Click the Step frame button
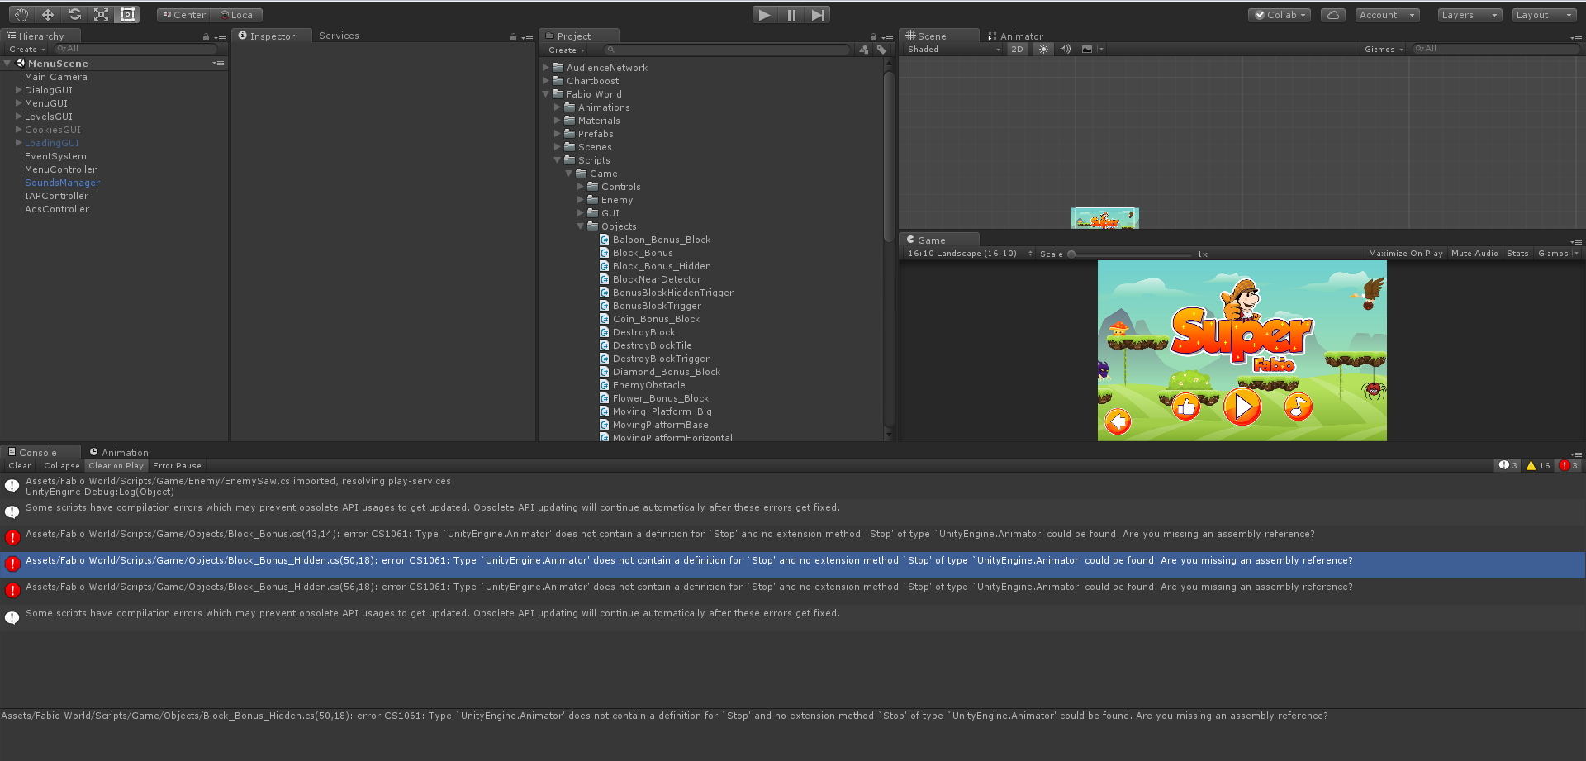Image resolution: width=1586 pixels, height=761 pixels. (818, 14)
